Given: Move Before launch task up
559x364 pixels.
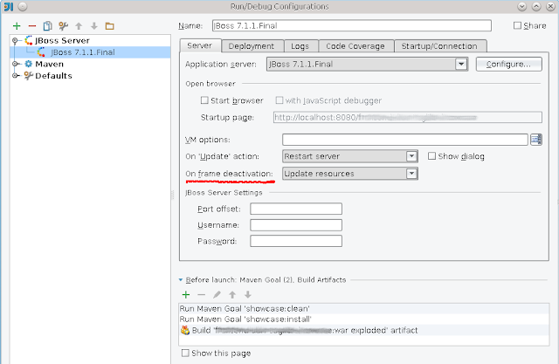Looking at the screenshot, I should (232, 294).
